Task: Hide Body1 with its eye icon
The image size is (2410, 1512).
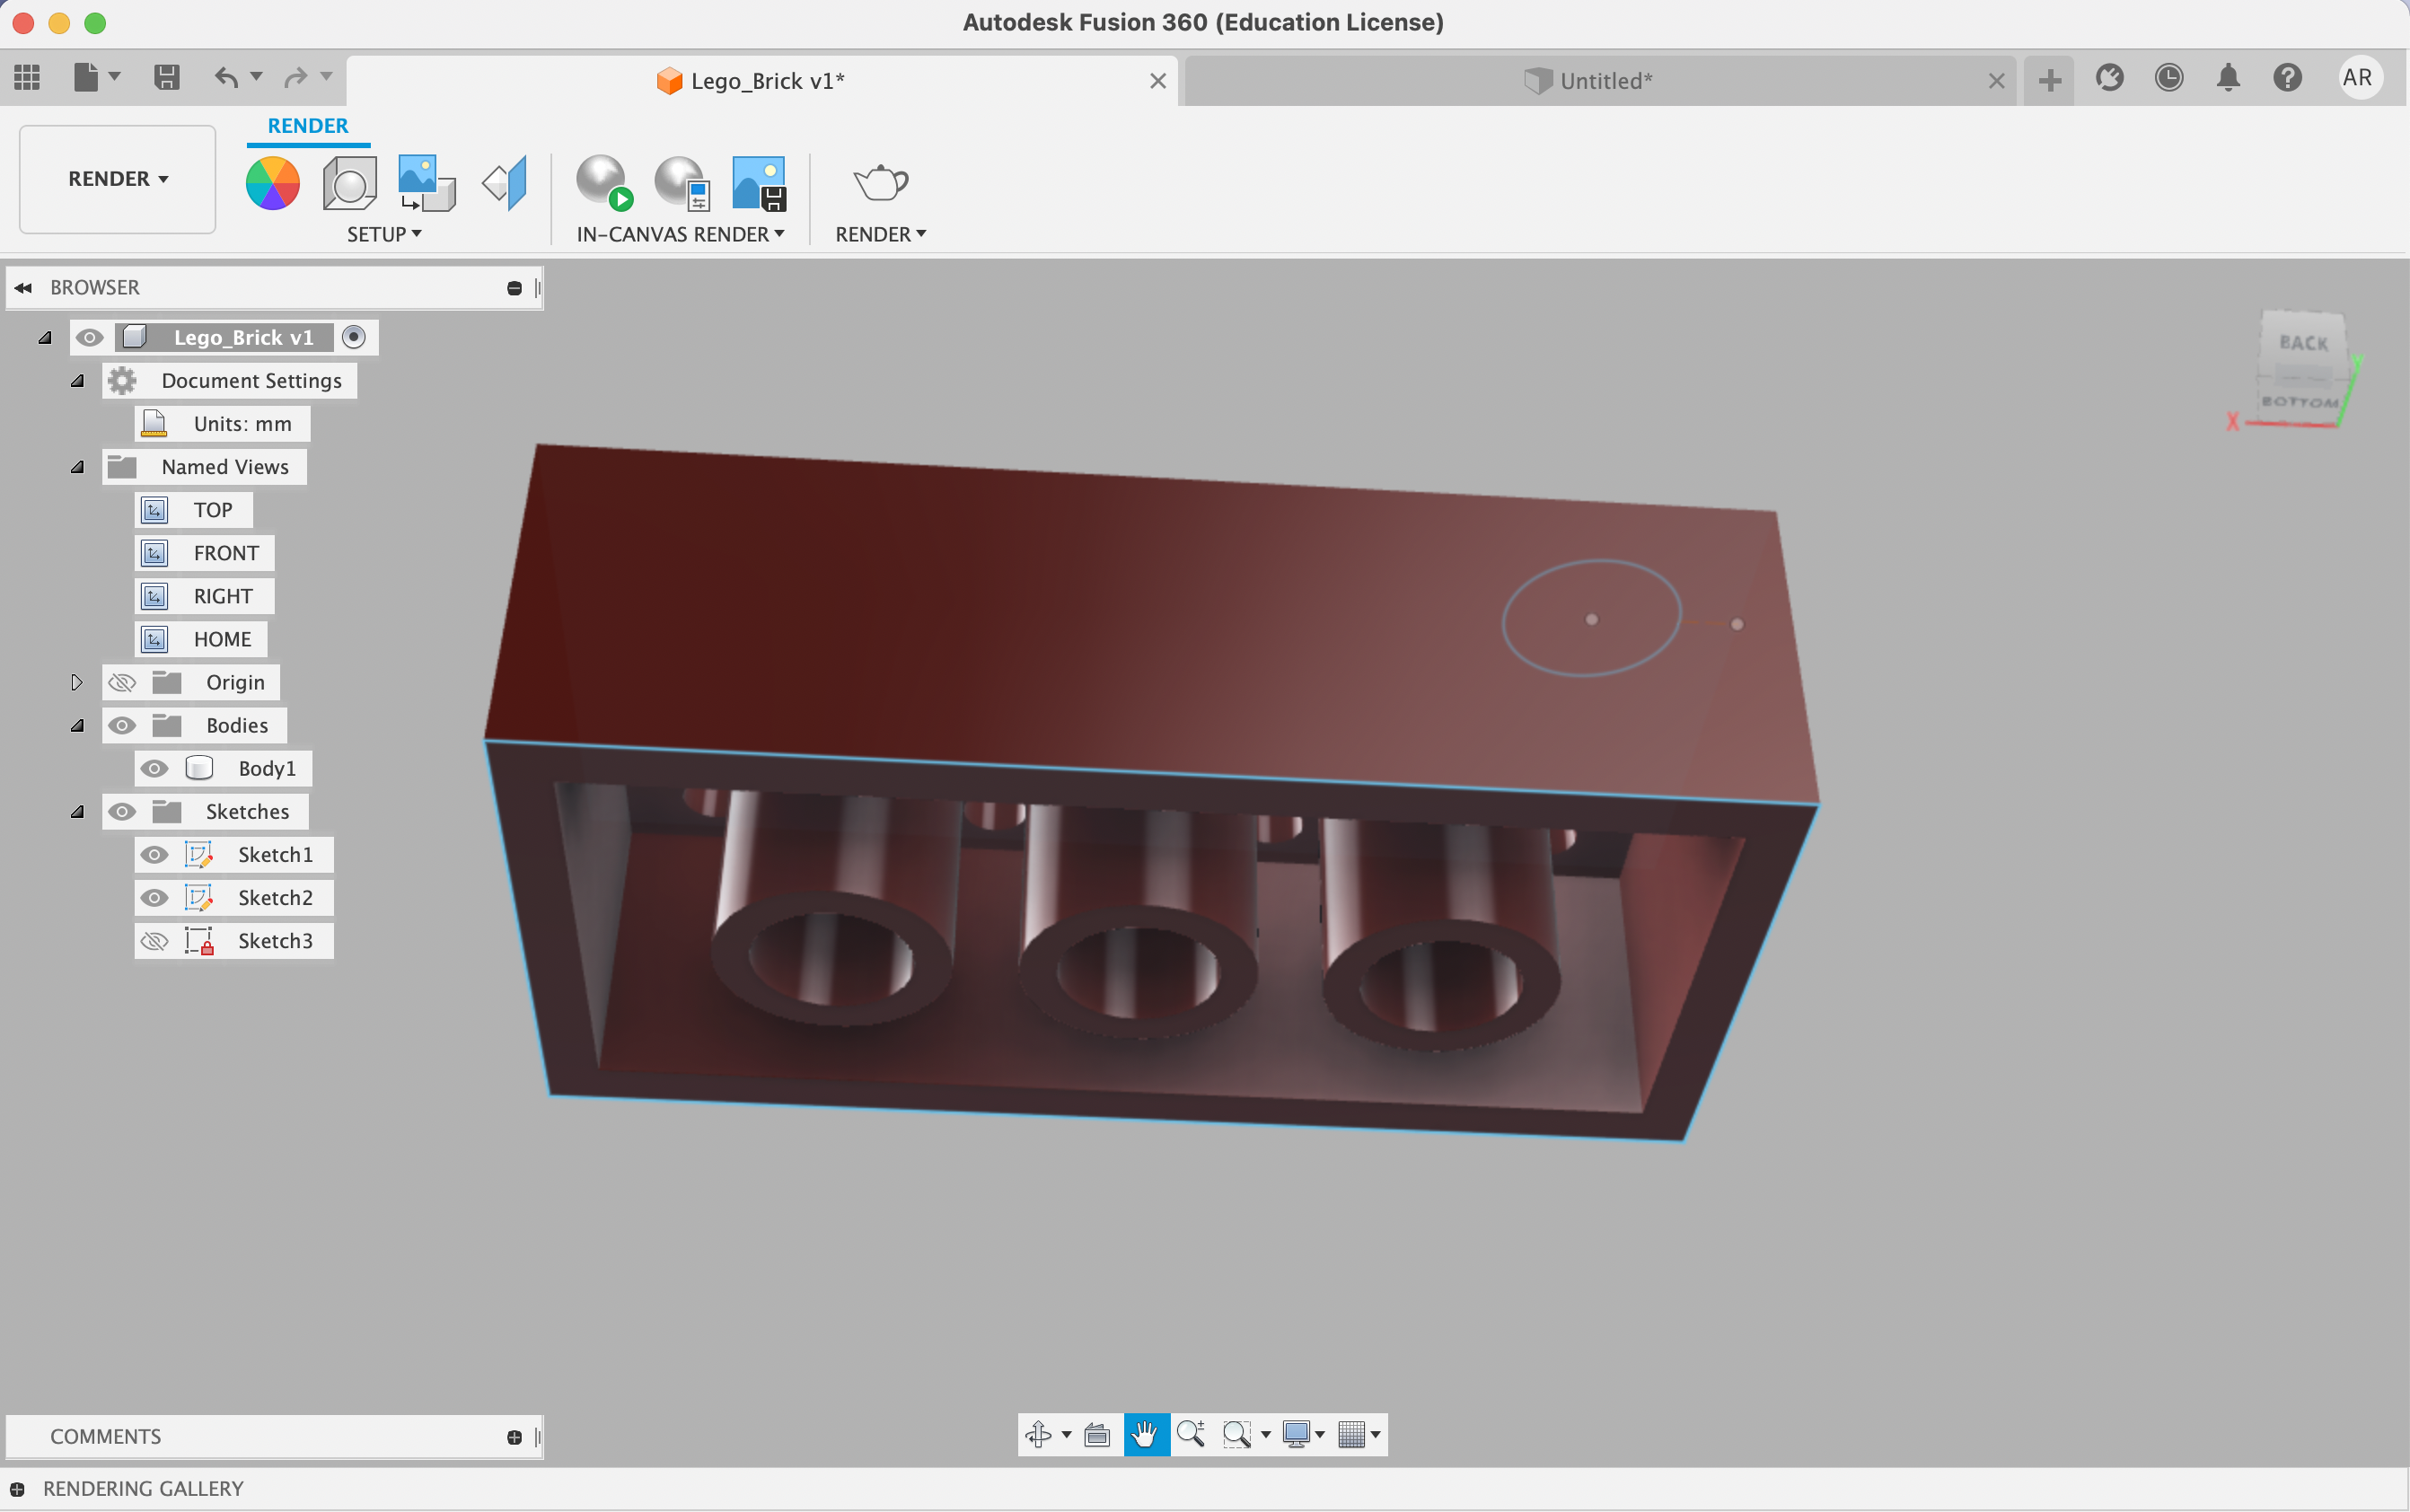Action: pos(154,769)
